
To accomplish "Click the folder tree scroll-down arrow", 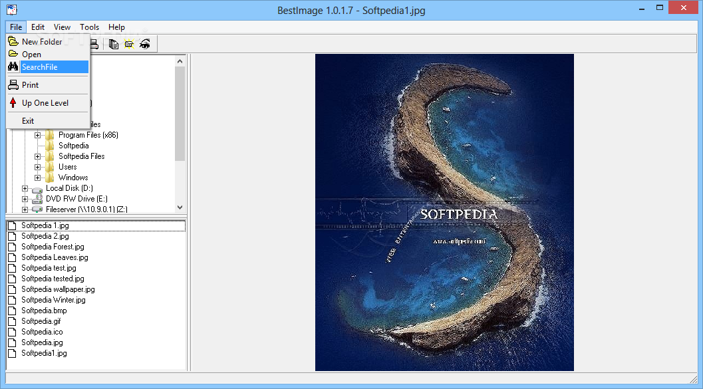I will pyautogui.click(x=180, y=207).
